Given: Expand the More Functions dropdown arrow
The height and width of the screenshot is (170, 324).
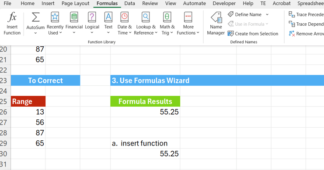Looking at the screenshot, I should (198, 33).
